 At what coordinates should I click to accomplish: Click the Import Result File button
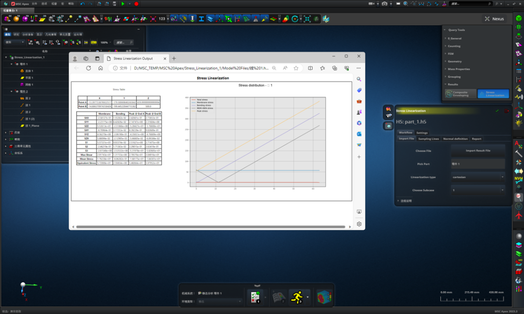pyautogui.click(x=477, y=150)
